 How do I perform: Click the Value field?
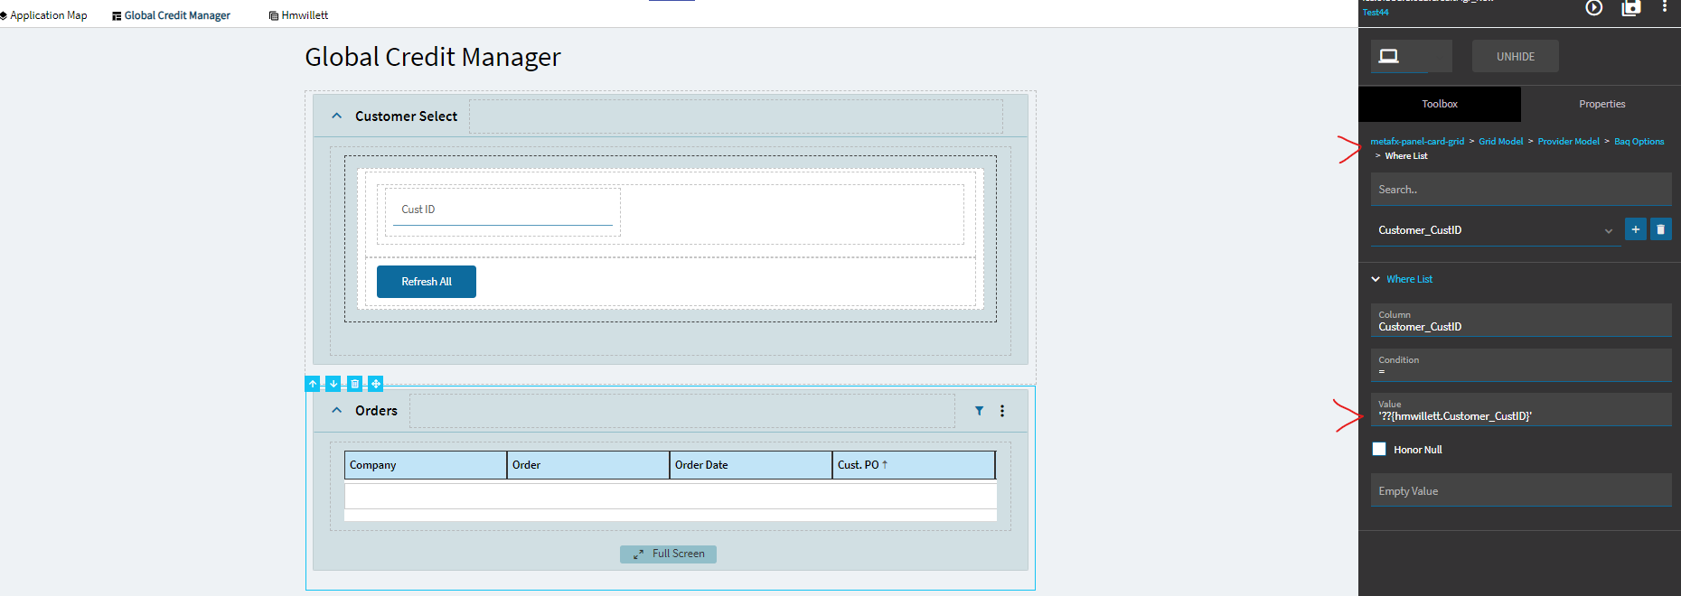[x=1521, y=410]
